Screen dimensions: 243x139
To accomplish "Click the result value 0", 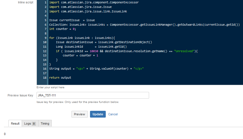I will pos(5,134).
